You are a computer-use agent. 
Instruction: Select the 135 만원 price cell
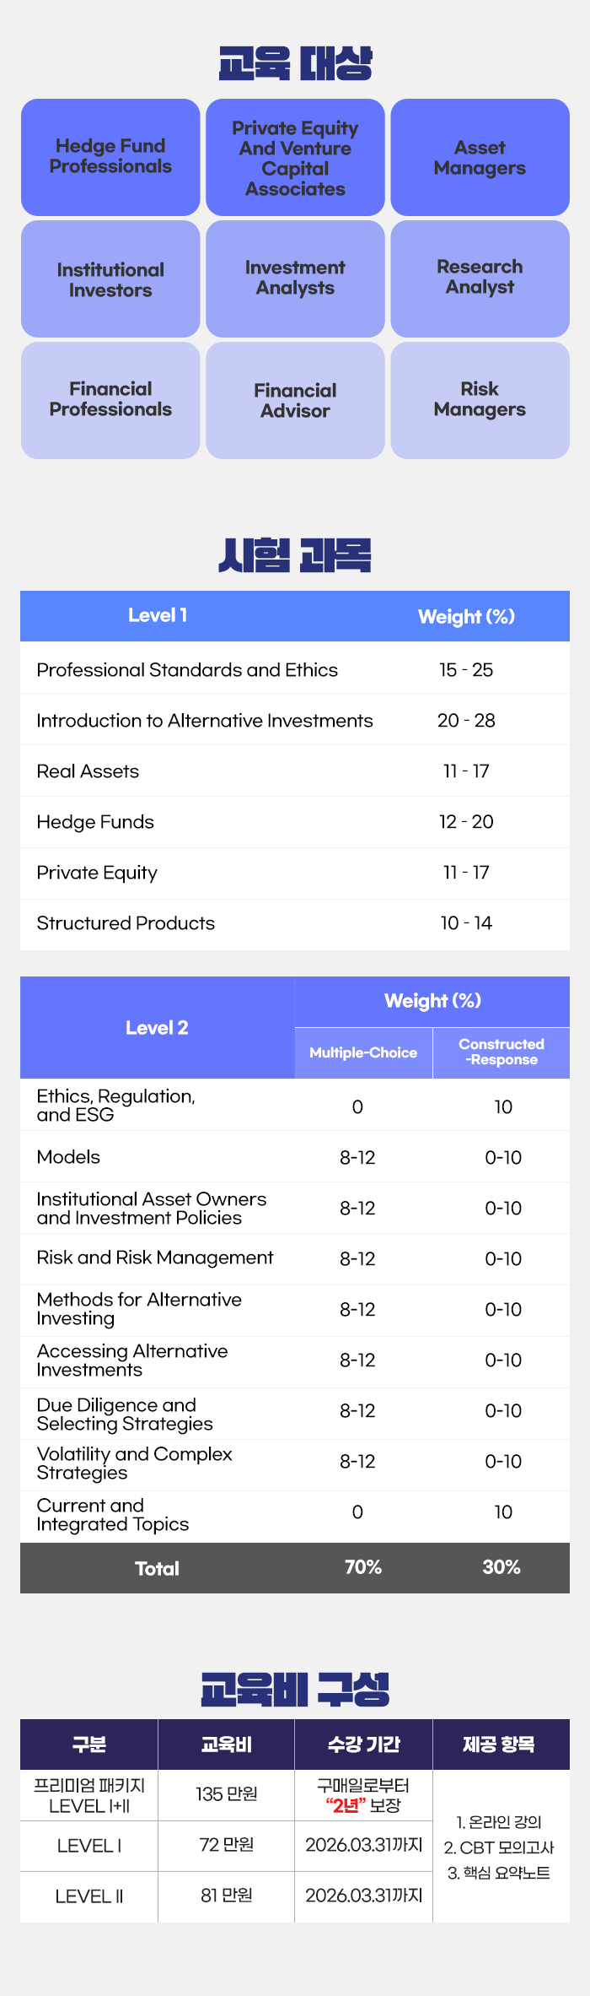(x=227, y=1794)
